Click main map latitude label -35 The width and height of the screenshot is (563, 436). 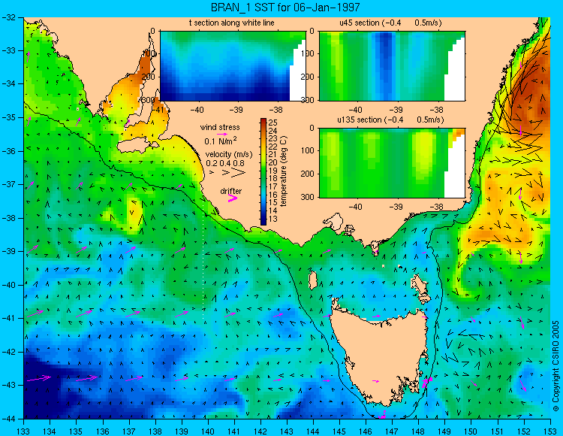point(9,117)
